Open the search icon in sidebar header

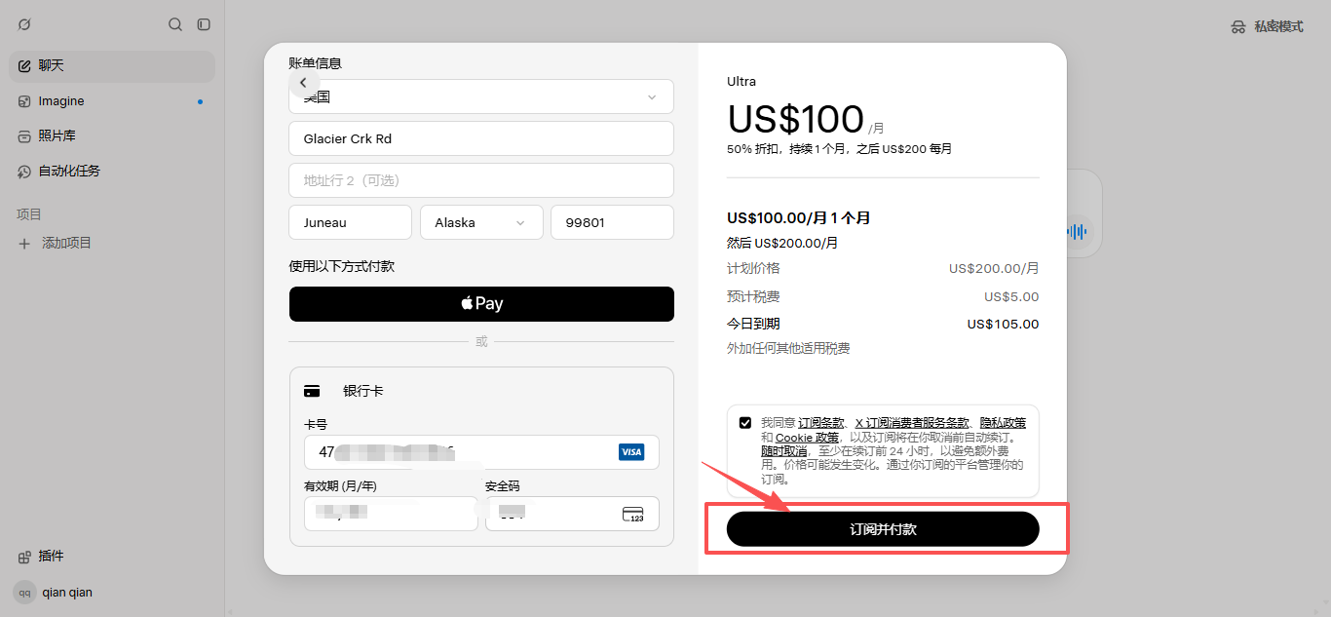click(x=175, y=24)
